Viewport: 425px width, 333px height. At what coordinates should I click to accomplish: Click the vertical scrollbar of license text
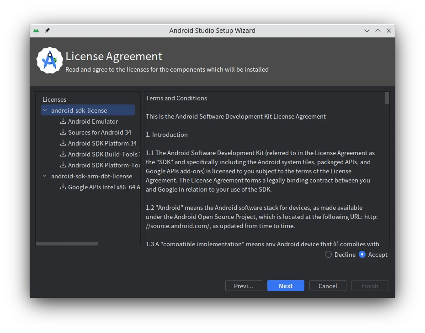[387, 98]
